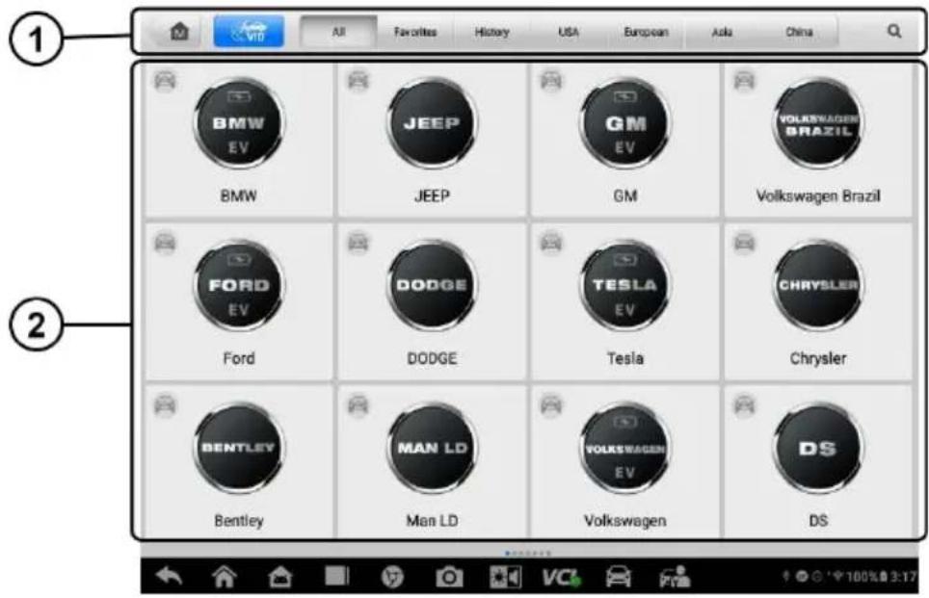
Task: Select the All tab
Action: click(x=338, y=32)
